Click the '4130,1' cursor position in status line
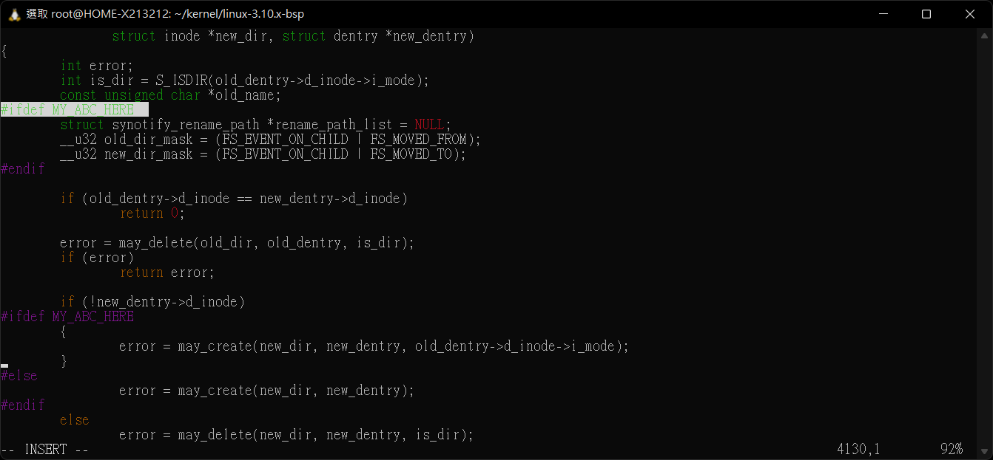The image size is (993, 460). click(x=858, y=450)
